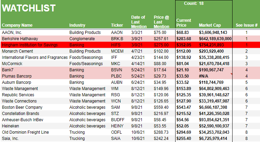The width and height of the screenshot is (260, 142).
Task: Select Old Dominion Freight Line cell
Action: 25,132
